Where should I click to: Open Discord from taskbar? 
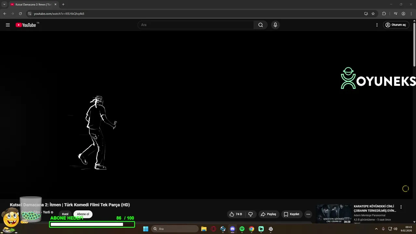pos(232,229)
